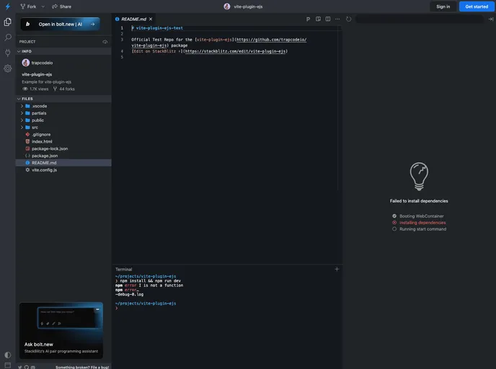
Task: Click the split editor icon
Action: coord(328,19)
